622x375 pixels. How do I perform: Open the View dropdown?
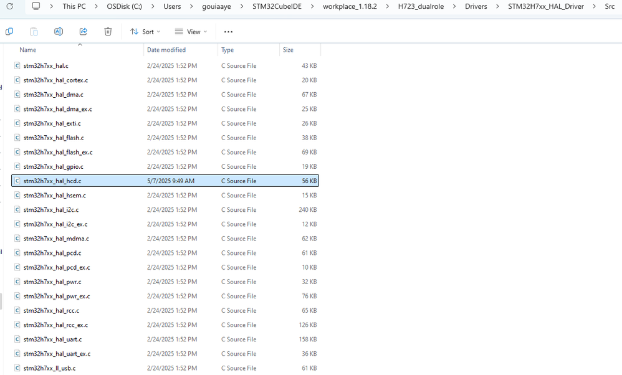(191, 32)
